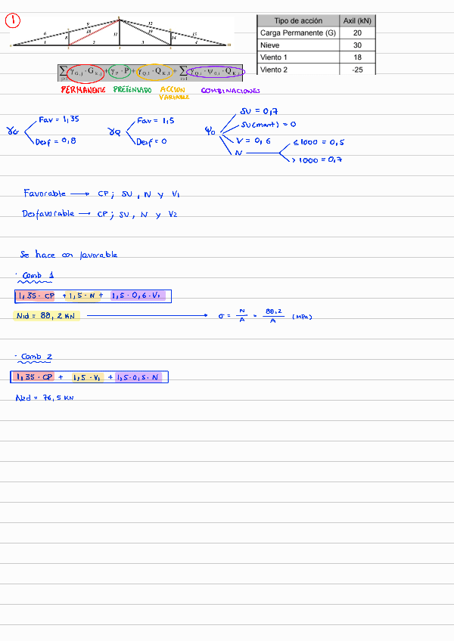Select the 'Desf = 0' note
454x641 pixels.
pos(151,141)
